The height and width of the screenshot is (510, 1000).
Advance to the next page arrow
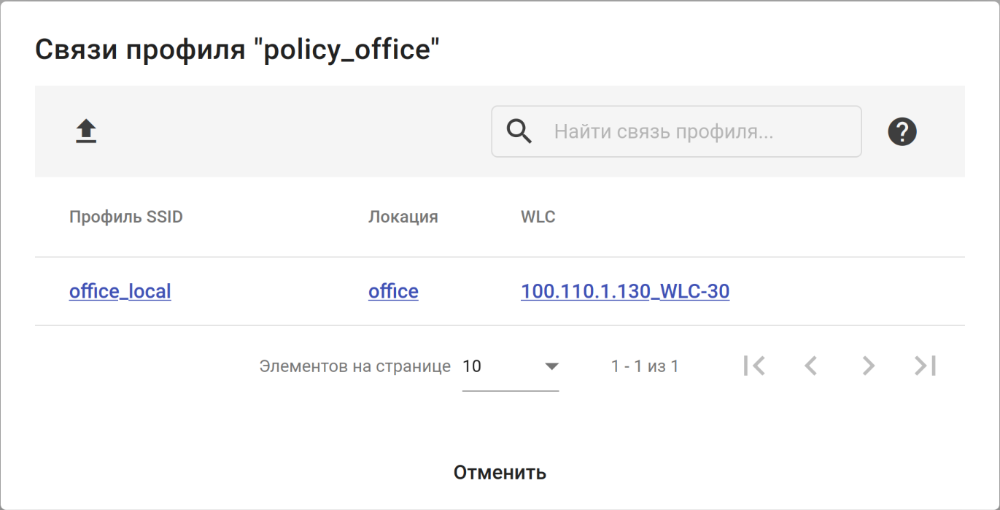868,366
